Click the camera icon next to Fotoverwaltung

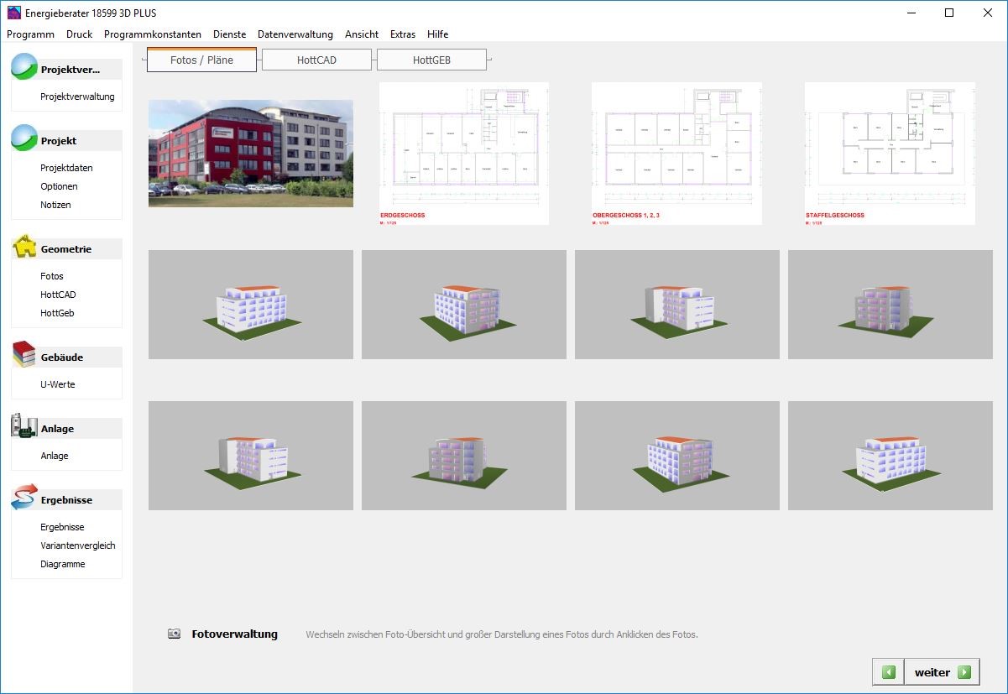[173, 634]
